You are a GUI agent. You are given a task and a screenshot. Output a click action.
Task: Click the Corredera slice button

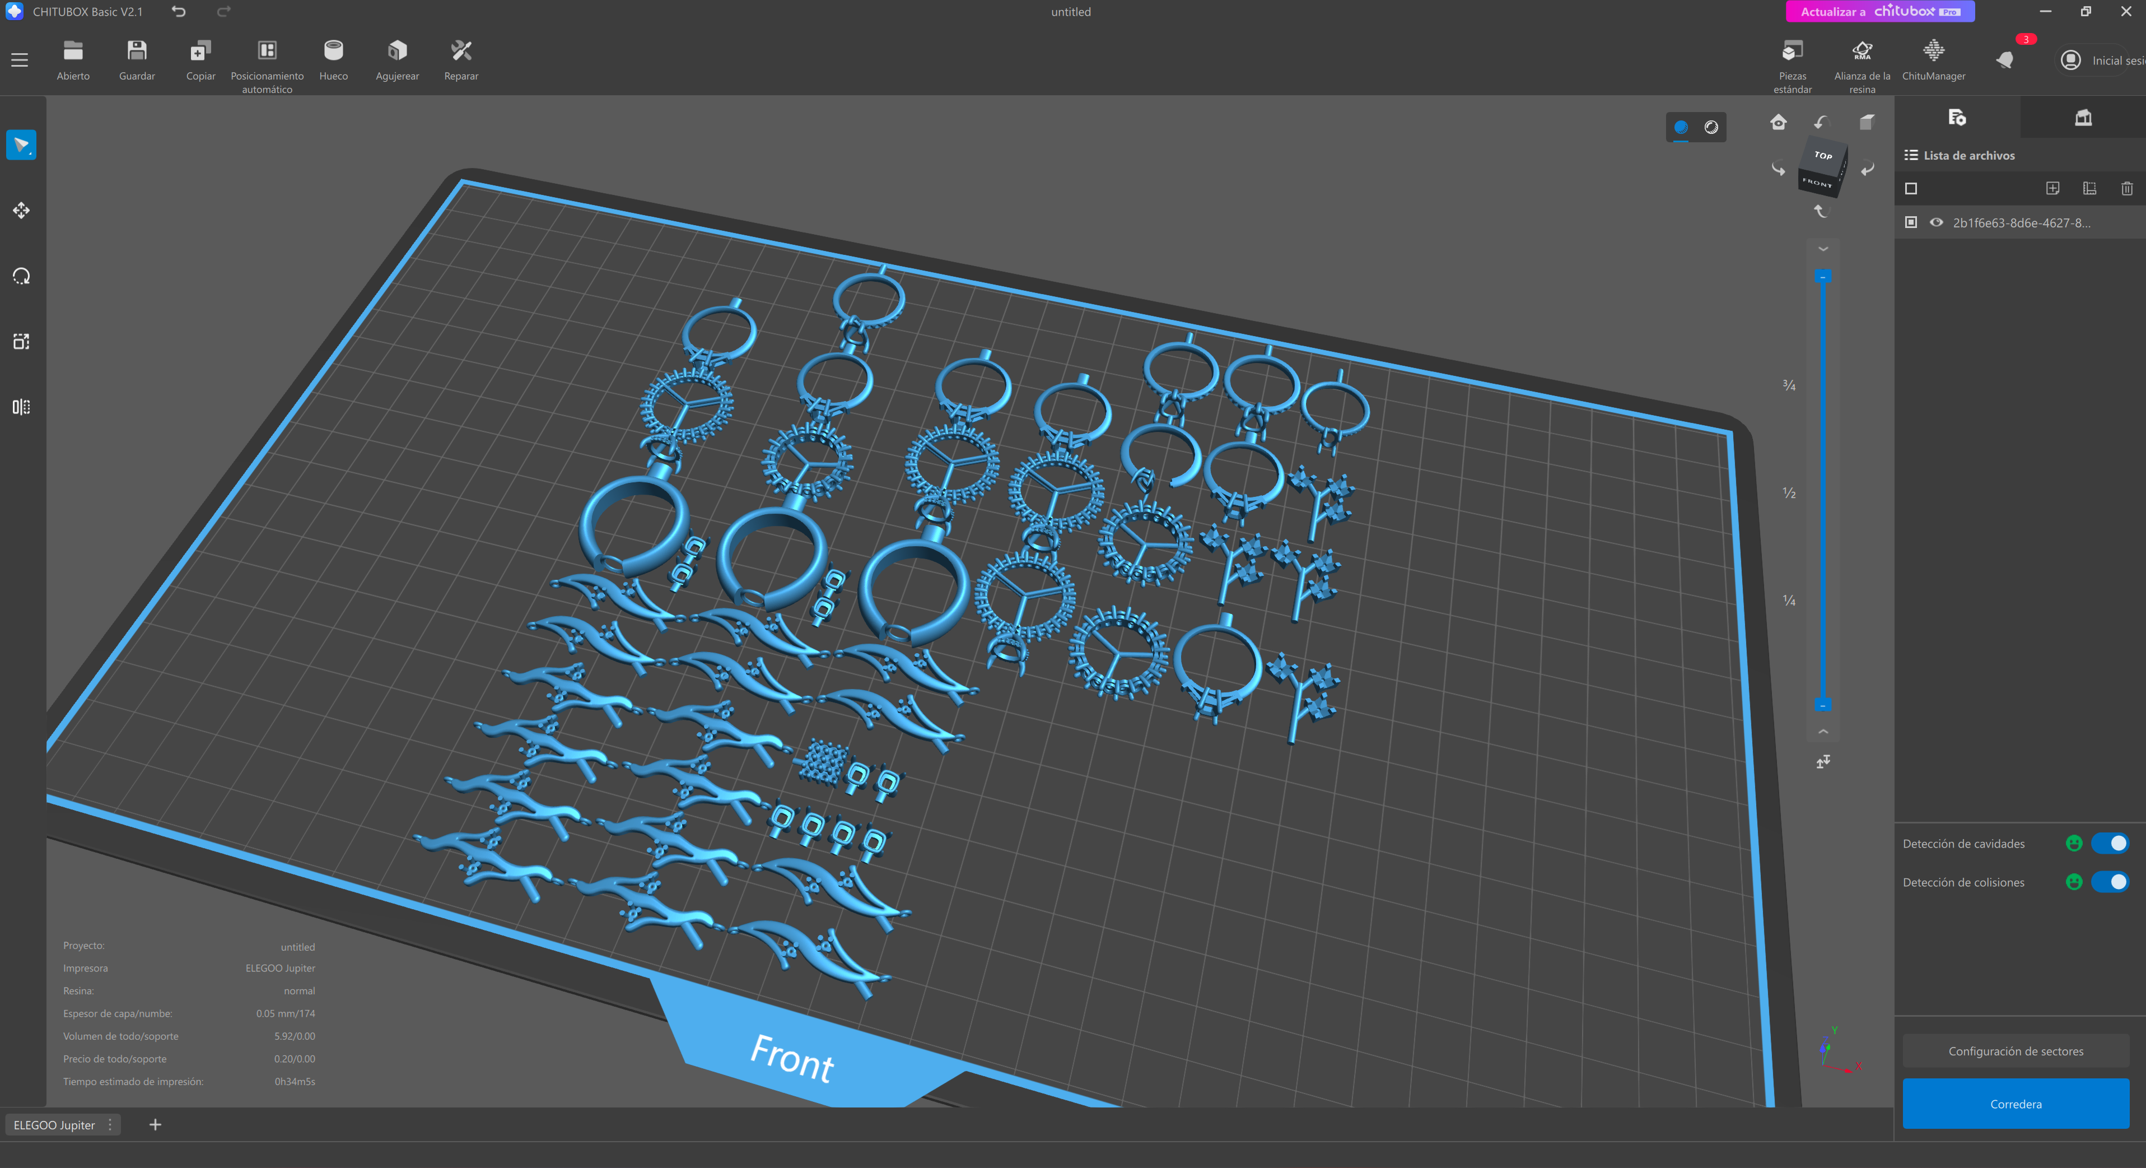tap(2015, 1104)
